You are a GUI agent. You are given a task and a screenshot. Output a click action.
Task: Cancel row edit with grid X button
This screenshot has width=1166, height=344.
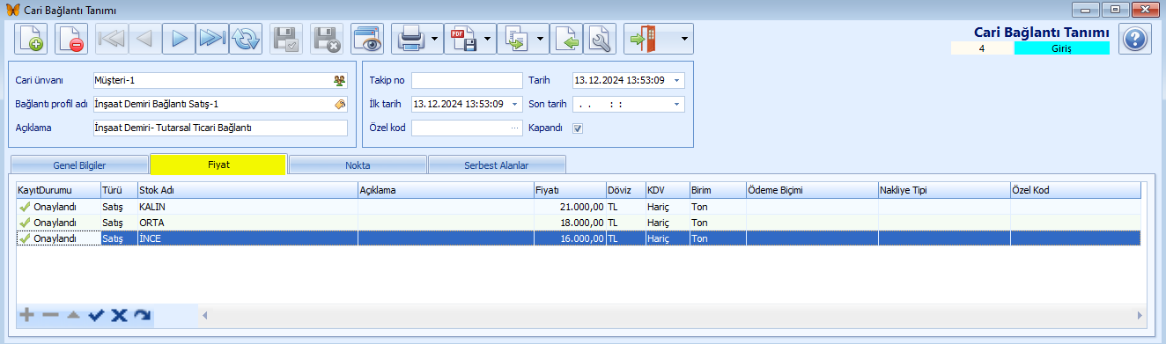click(119, 315)
